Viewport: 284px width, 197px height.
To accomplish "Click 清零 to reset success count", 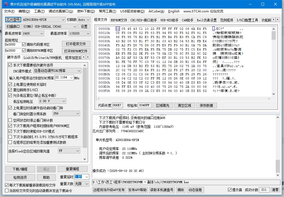I will (x=275, y=190).
